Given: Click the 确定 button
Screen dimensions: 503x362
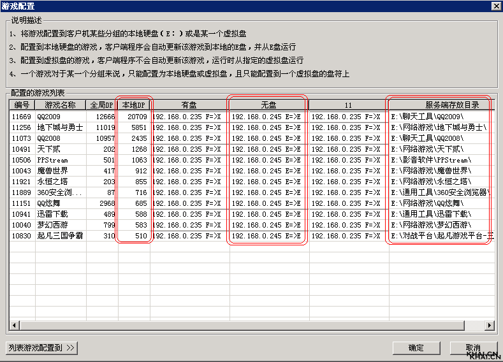Looking at the screenshot, I should tap(416, 348).
